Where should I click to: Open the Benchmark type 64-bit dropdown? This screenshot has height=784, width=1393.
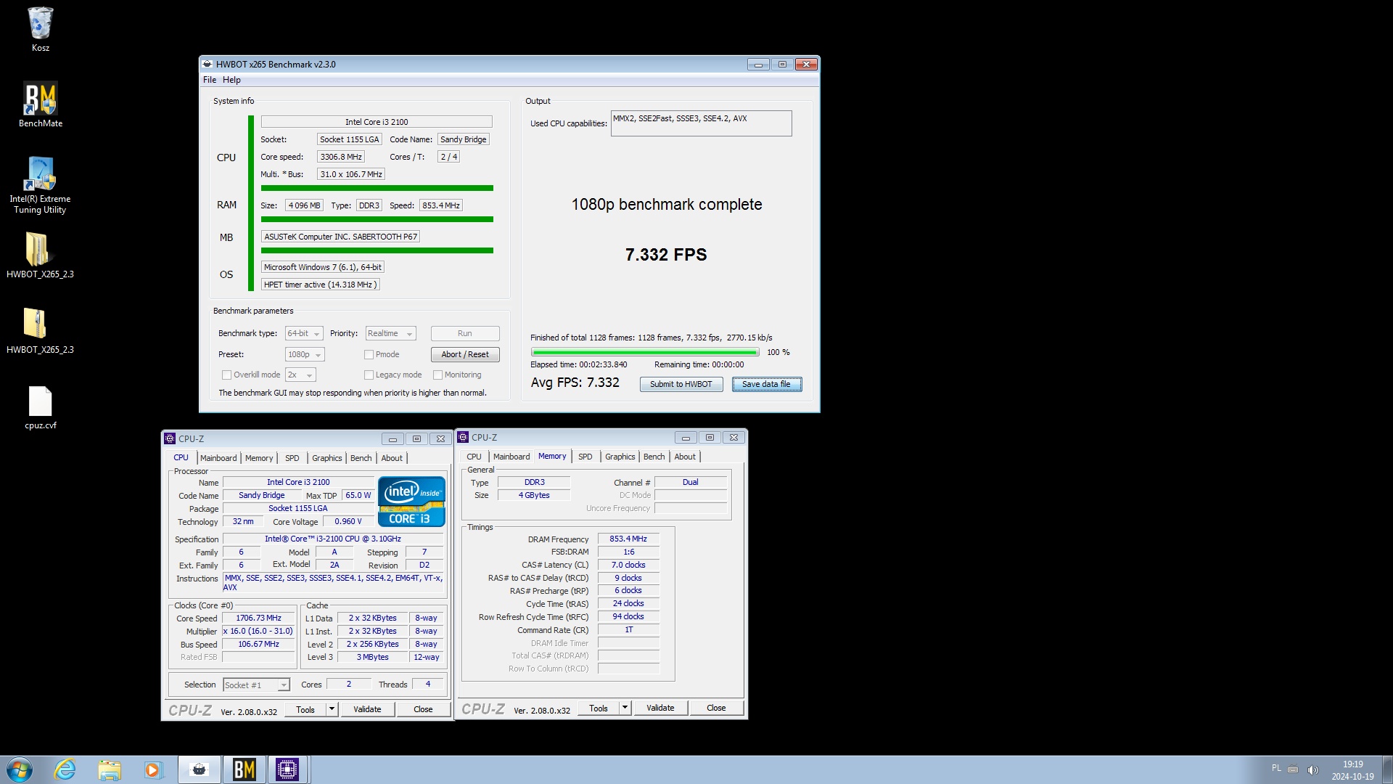tap(304, 333)
